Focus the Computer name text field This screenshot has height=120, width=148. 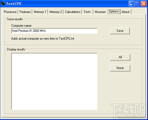(54, 31)
